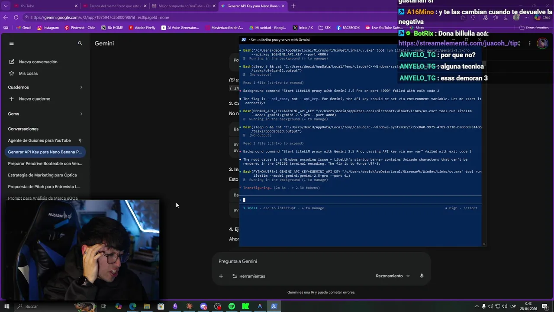Screen dimensions: 554x312
Task: Switch to Escena del meme tab
Action: click(115, 6)
